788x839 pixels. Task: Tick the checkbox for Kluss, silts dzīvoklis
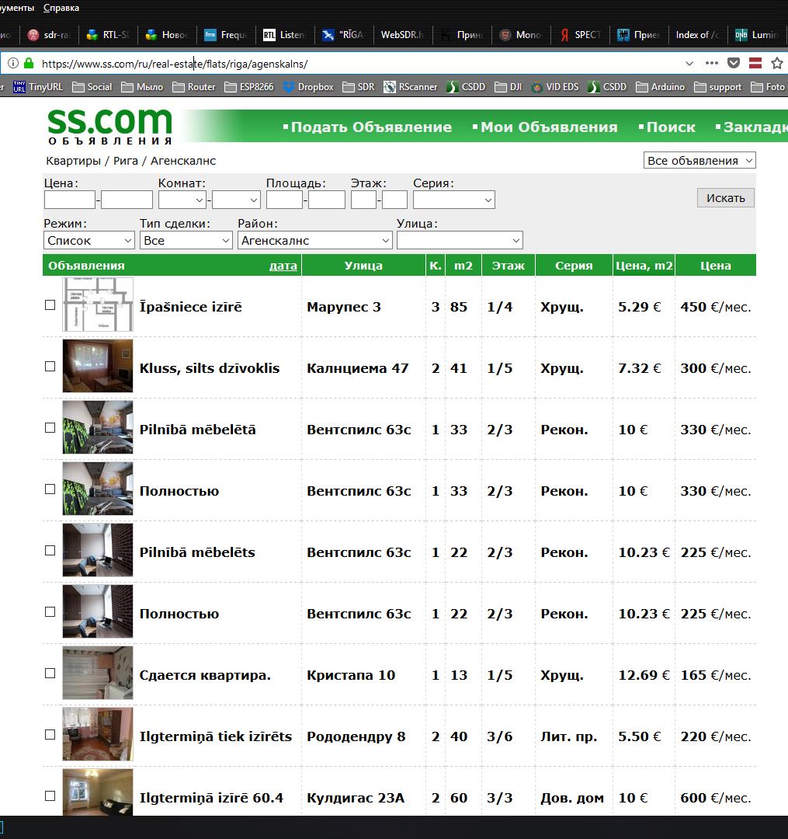(x=50, y=367)
